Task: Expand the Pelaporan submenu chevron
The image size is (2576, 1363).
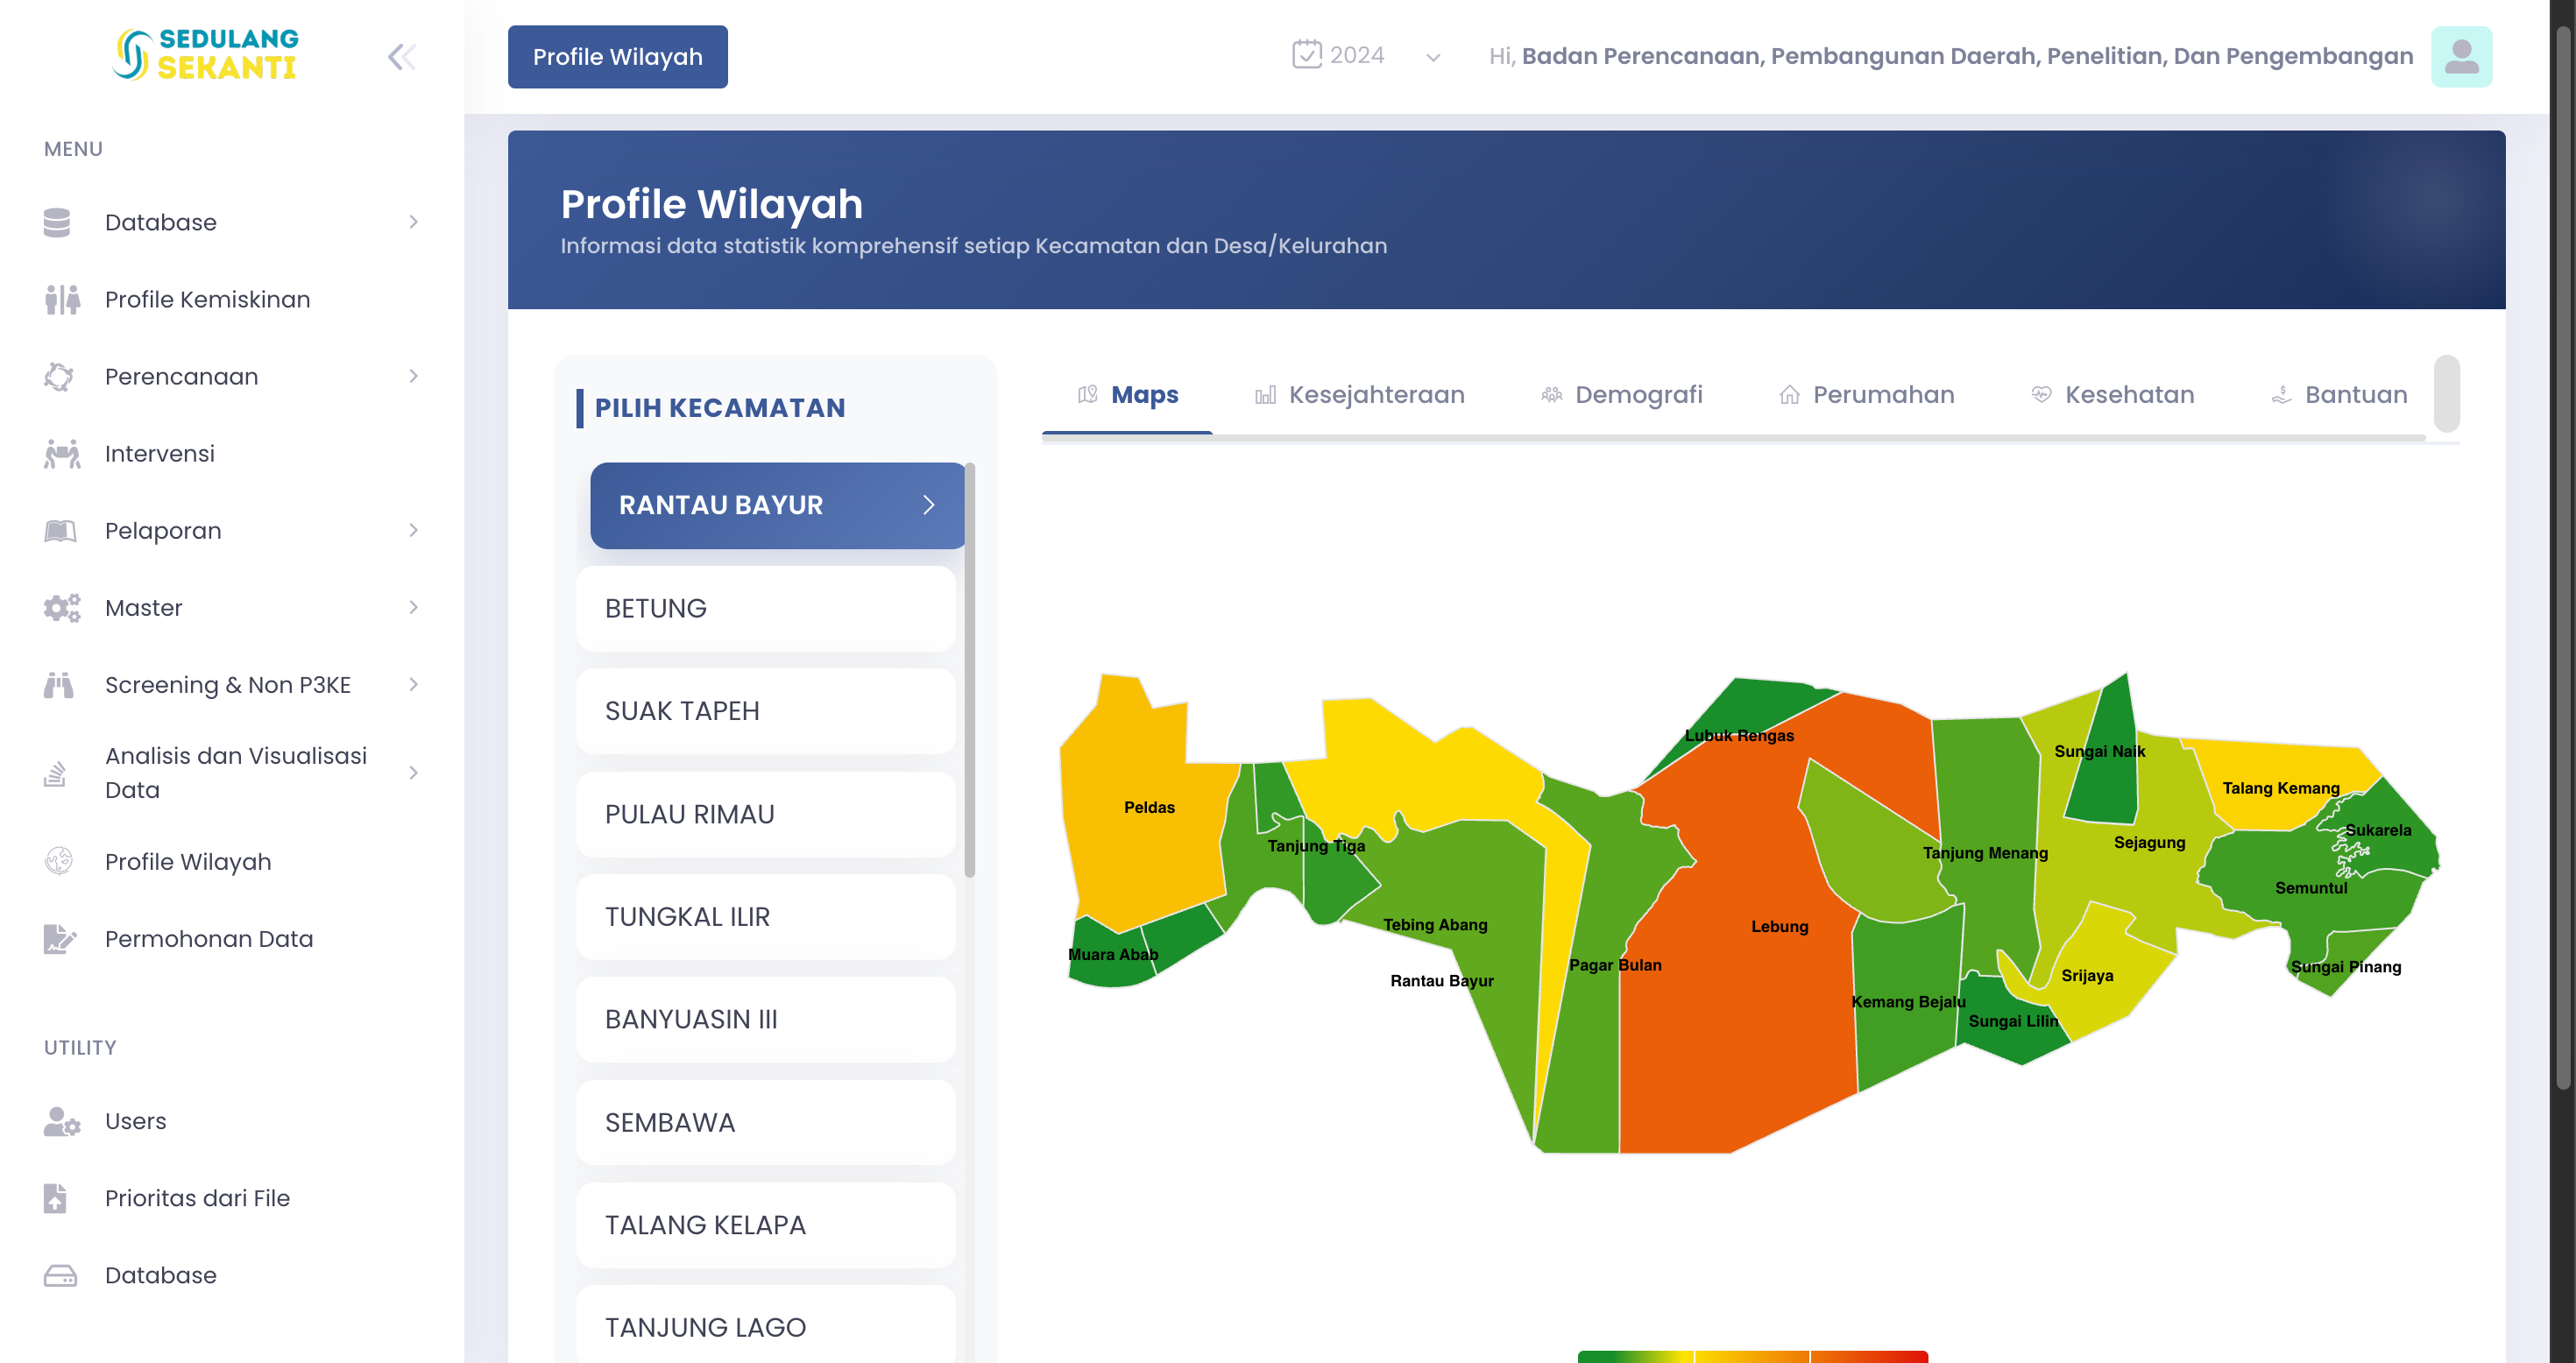Action: point(413,530)
